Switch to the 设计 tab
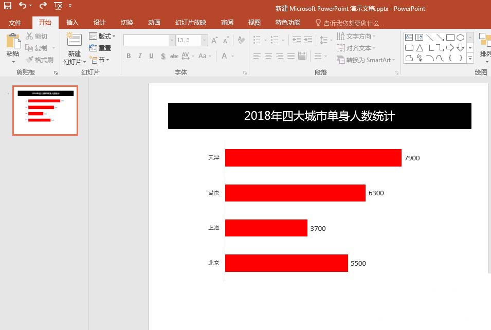 point(100,23)
